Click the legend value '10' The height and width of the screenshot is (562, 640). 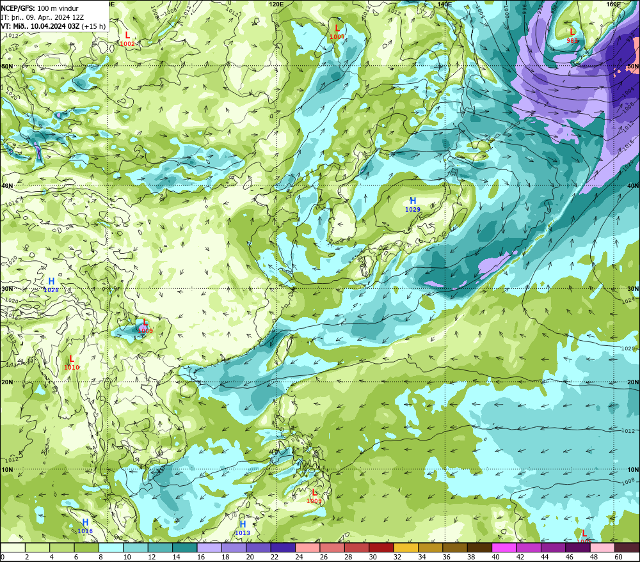pos(127,557)
